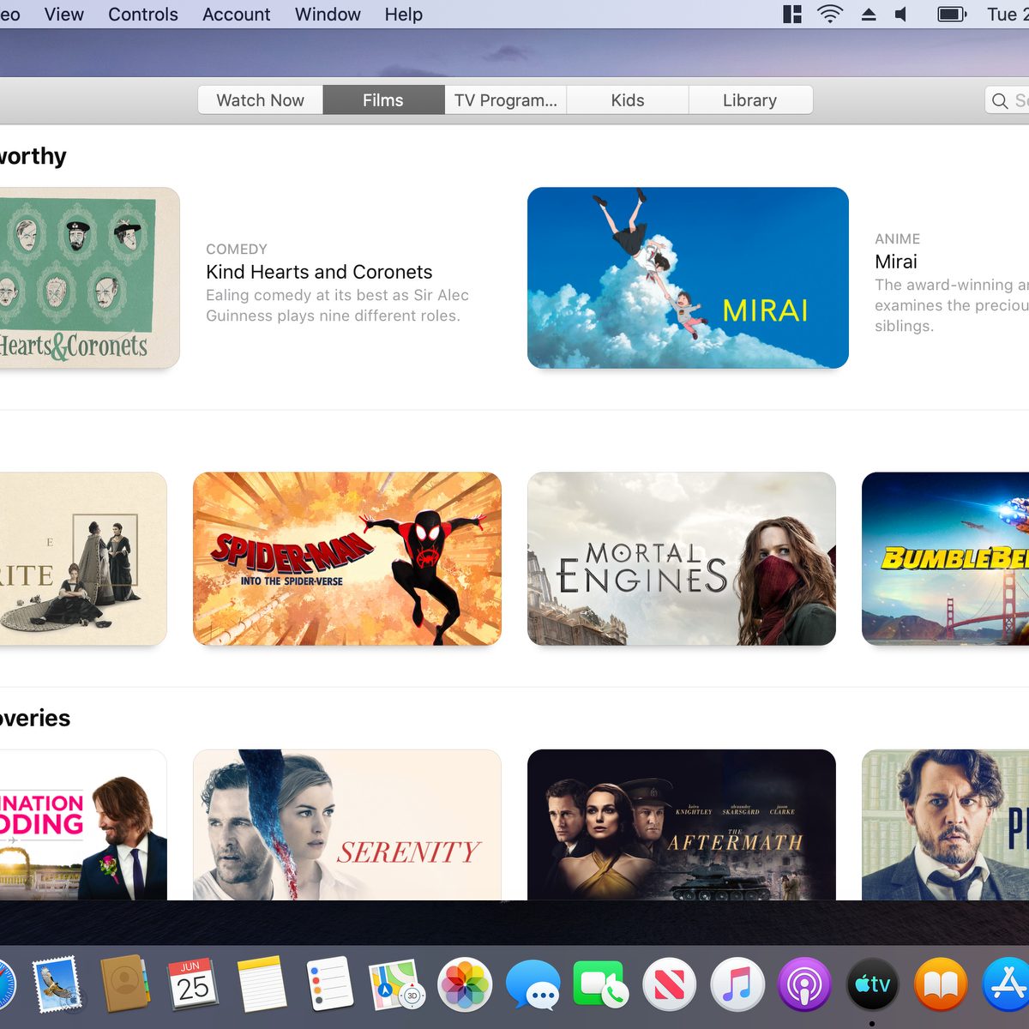Click the eject icon in menu bar
Screen dimensions: 1029x1029
(869, 14)
